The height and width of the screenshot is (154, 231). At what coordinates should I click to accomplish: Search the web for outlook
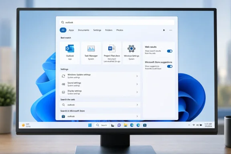coord(100,105)
